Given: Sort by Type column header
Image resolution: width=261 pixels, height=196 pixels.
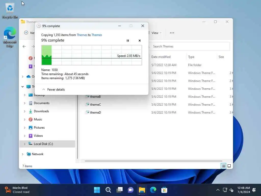Looking at the screenshot, I should pos(191,57).
